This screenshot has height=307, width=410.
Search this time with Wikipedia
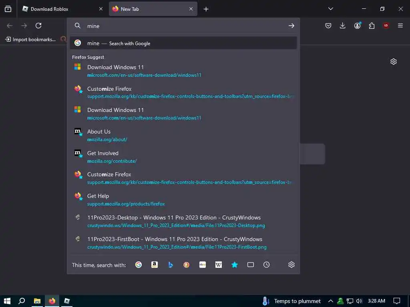pos(219,265)
